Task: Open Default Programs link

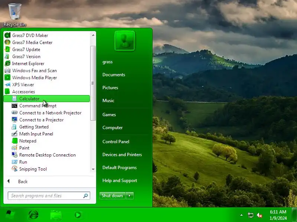Action: [119, 168]
